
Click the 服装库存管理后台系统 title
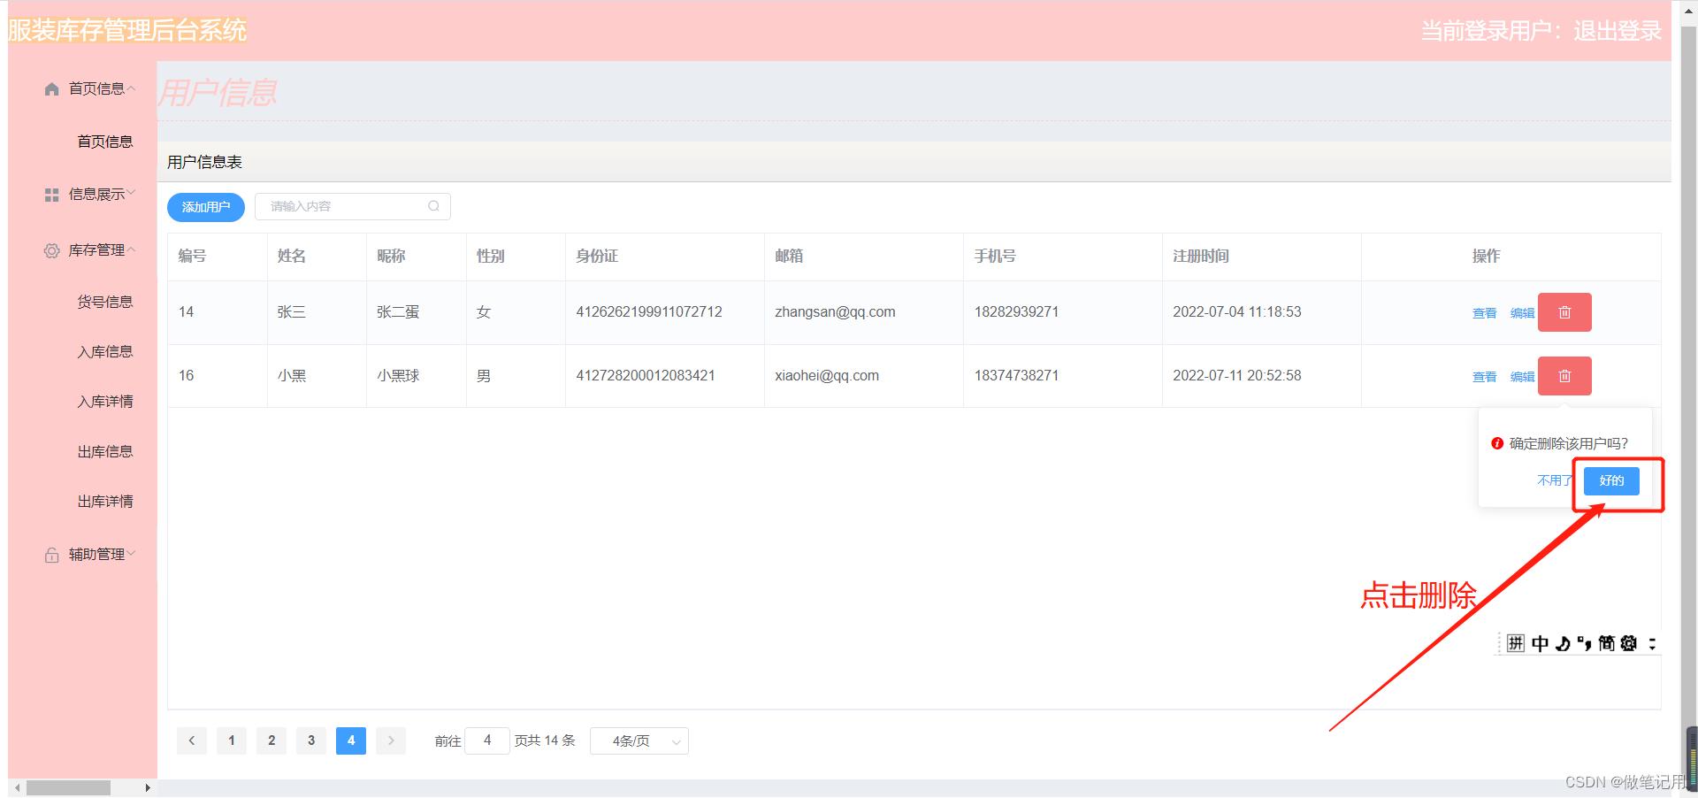127,31
